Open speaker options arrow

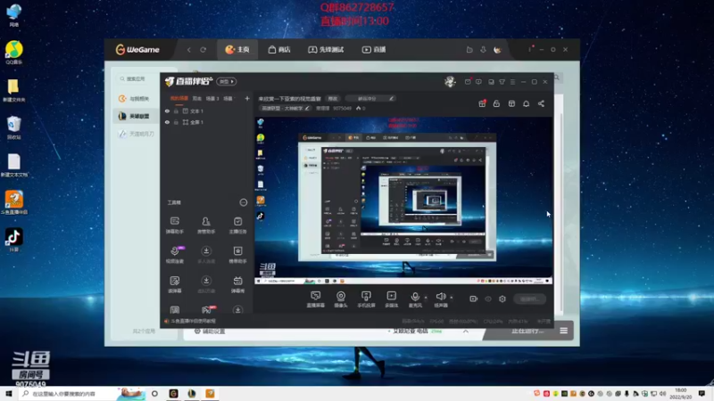pyautogui.click(x=452, y=298)
